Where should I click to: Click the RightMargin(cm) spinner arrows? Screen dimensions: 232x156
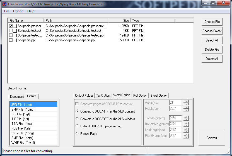click(186, 136)
